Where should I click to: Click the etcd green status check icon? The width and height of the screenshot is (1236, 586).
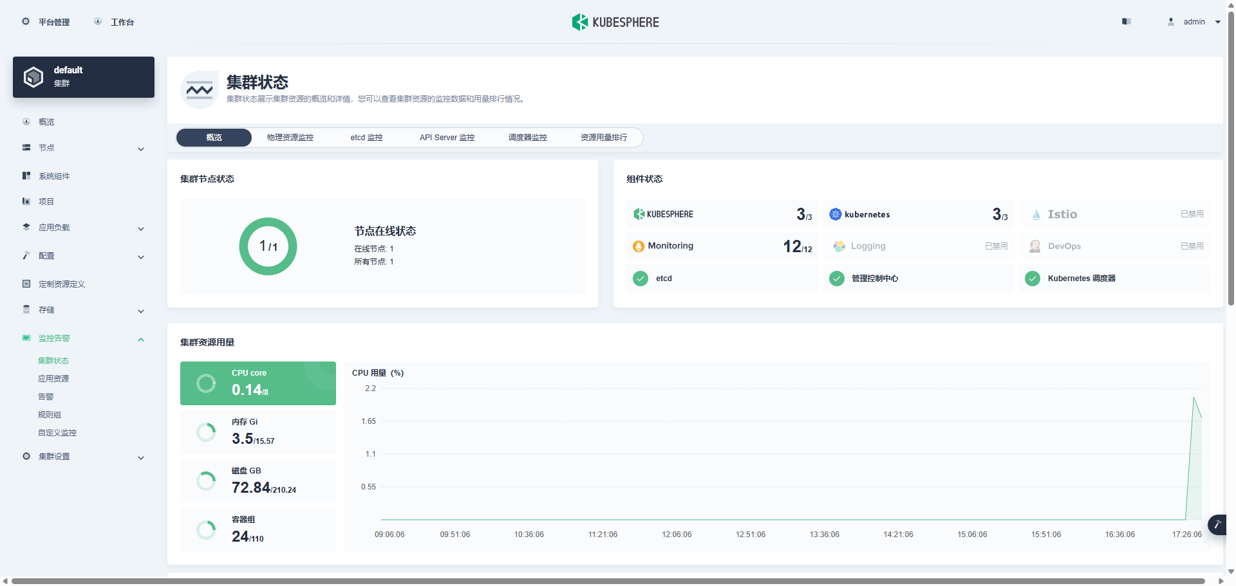[x=641, y=278]
